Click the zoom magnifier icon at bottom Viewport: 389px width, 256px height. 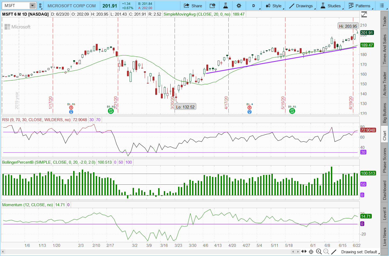pos(319,252)
